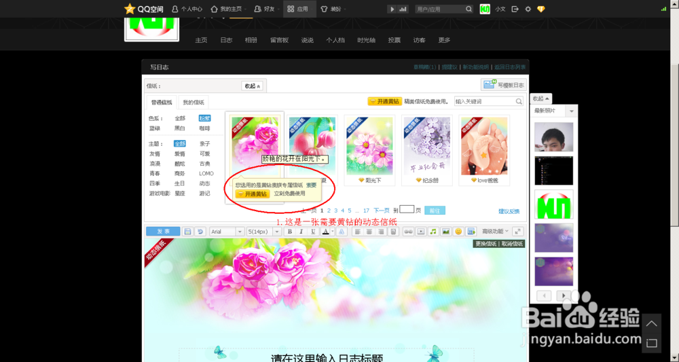The width and height of the screenshot is (679, 362).
Task: Go to 说说 tab
Action: coord(307,40)
